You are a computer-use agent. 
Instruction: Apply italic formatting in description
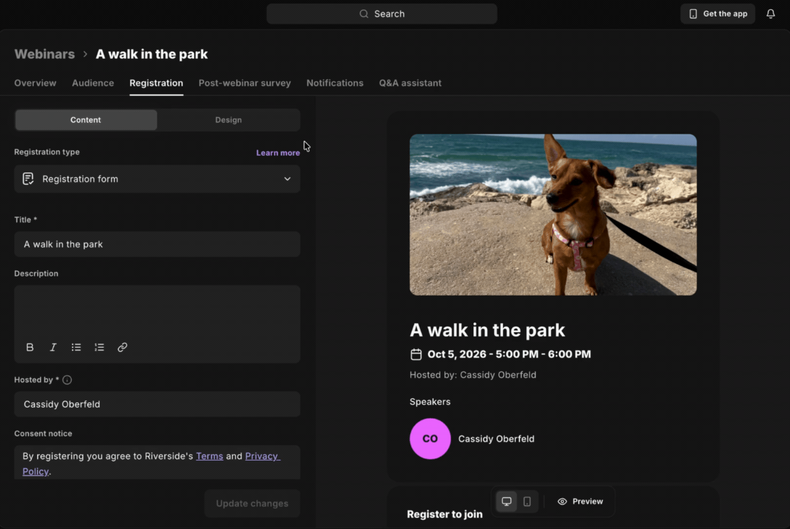coord(53,348)
